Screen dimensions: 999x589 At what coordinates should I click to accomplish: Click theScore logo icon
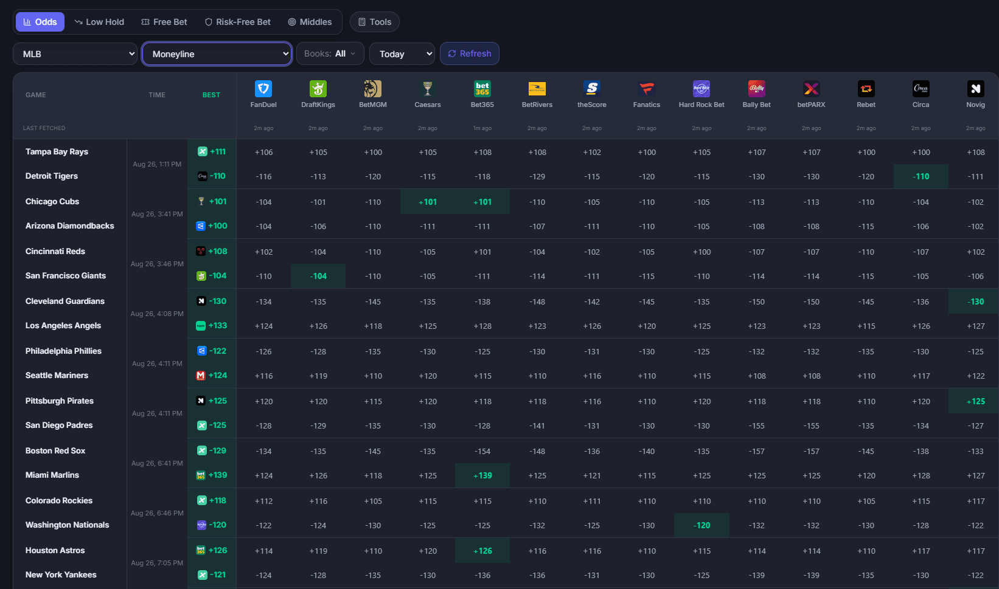[x=592, y=89]
